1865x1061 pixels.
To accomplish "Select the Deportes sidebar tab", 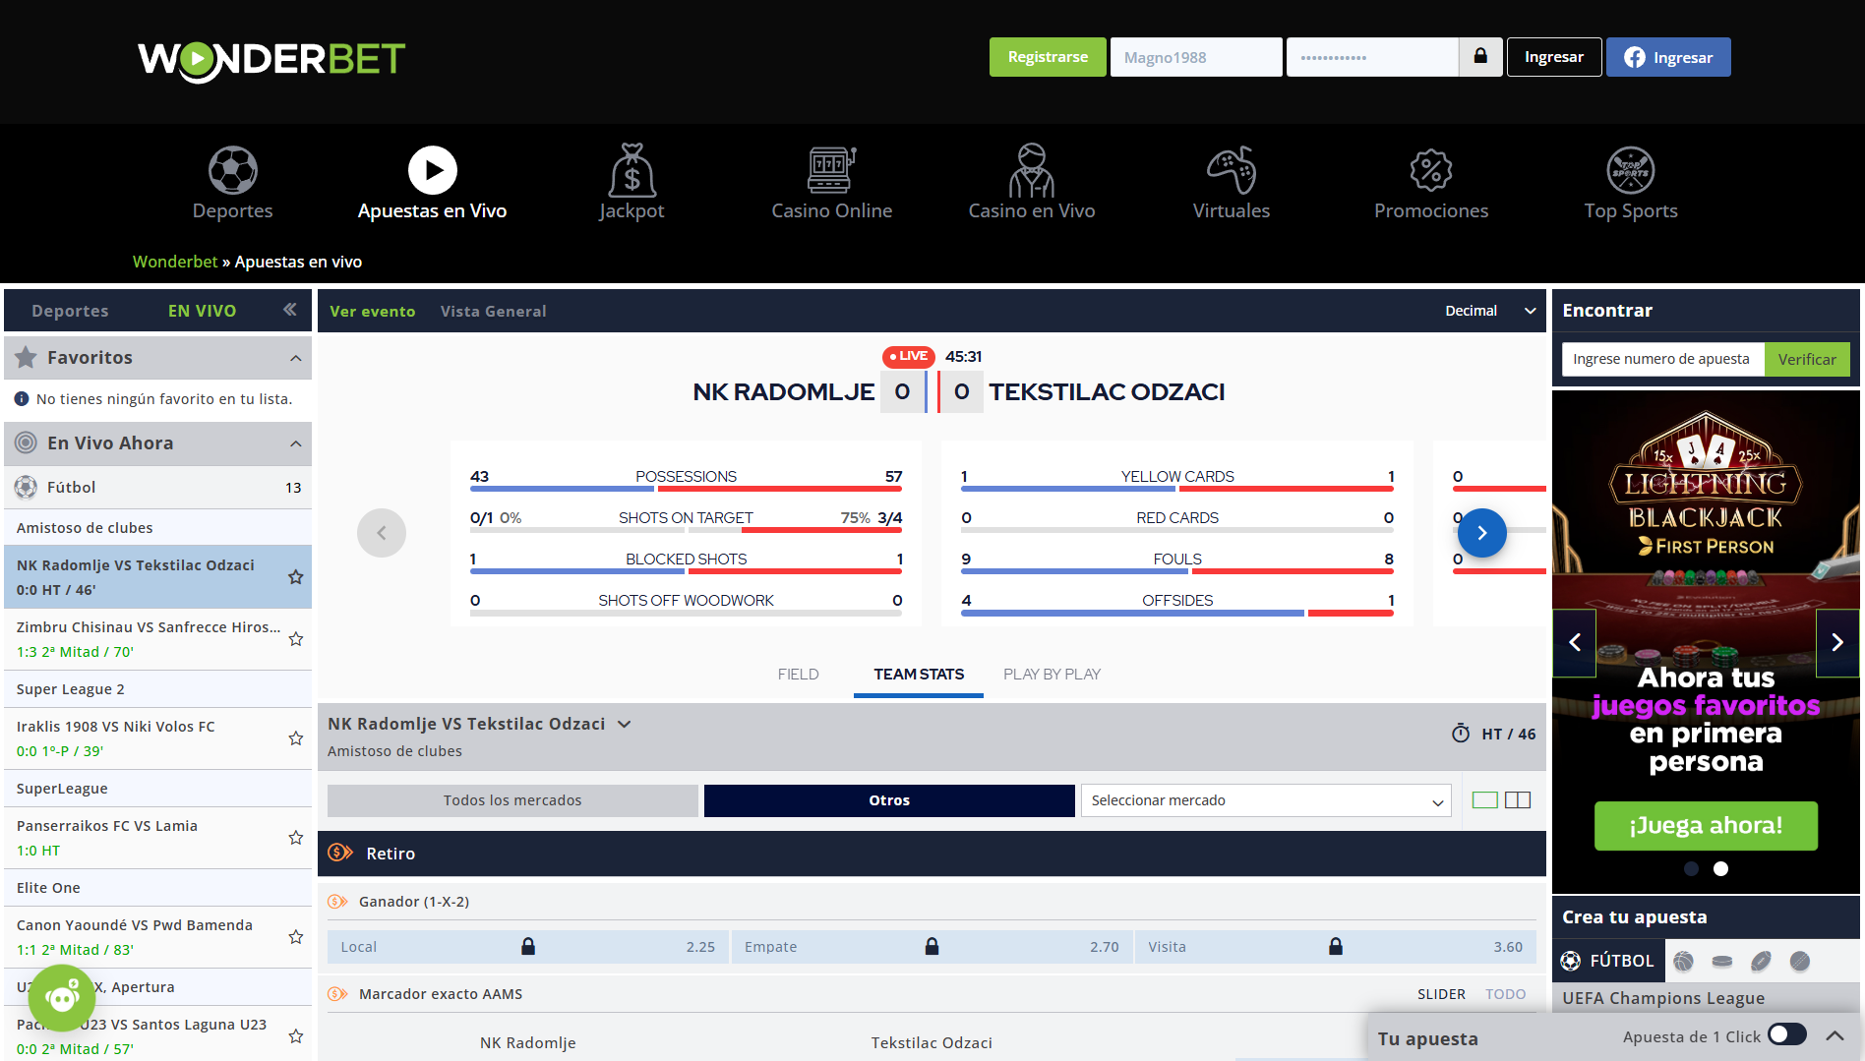I will coord(71,311).
